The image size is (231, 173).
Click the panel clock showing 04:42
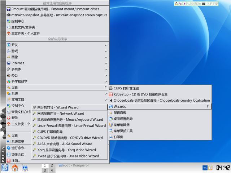click(x=223, y=168)
